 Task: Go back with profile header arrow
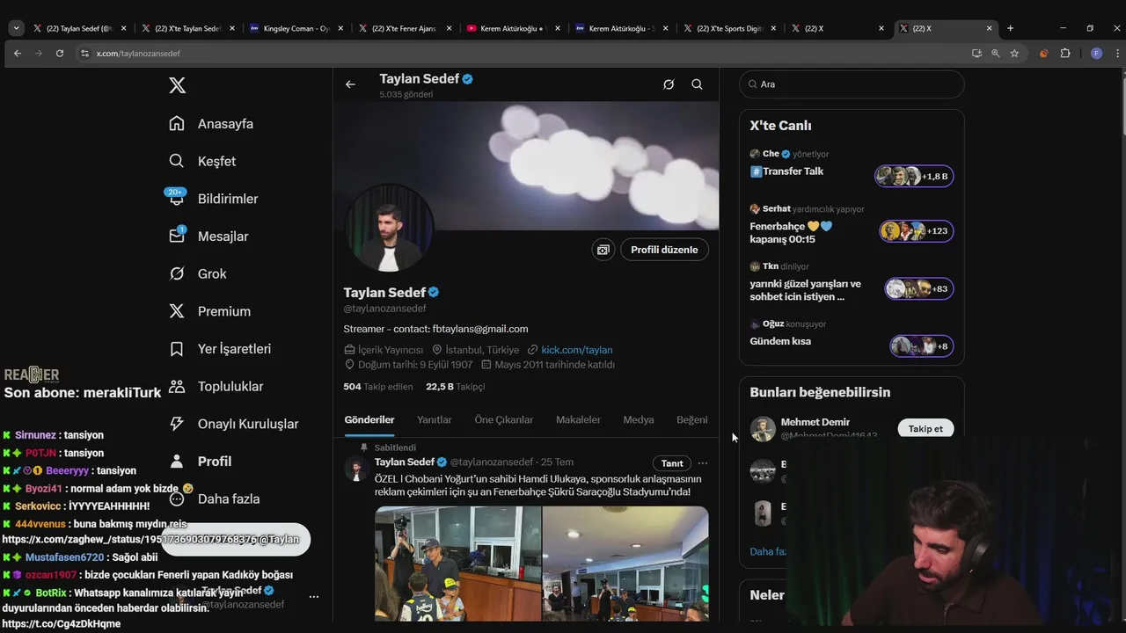pos(350,84)
